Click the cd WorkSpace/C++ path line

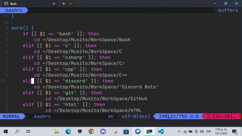pos(81,75)
